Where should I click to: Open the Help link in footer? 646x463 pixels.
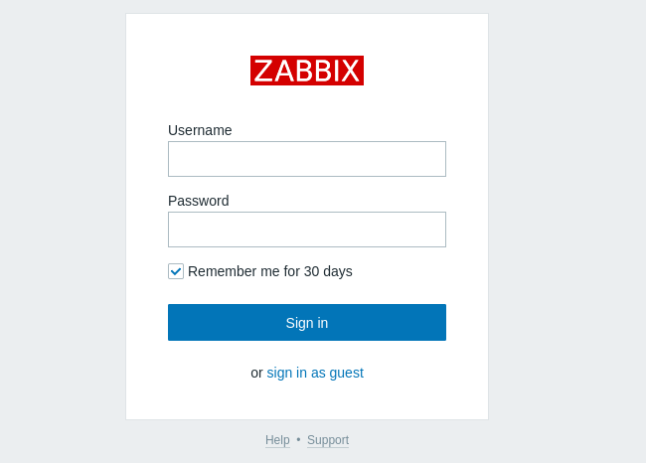click(277, 440)
